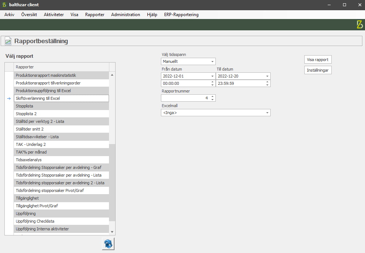Increment the 00:00:00 start time spinner
The width and height of the screenshot is (365, 253).
coord(213,82)
